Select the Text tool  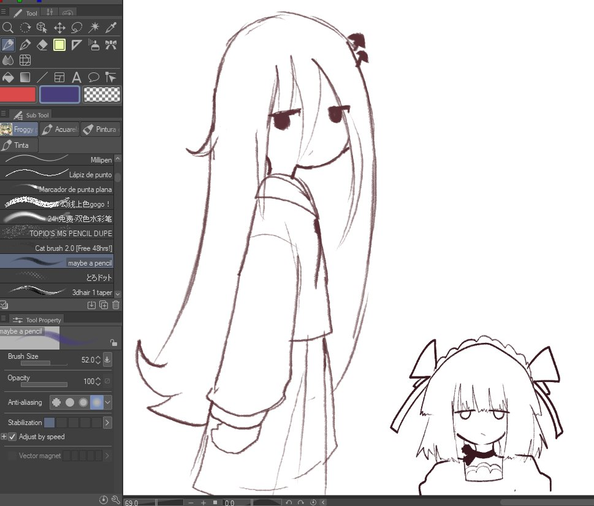(x=77, y=77)
